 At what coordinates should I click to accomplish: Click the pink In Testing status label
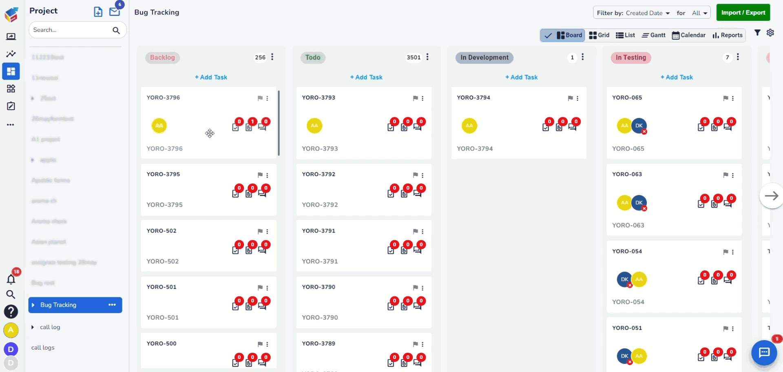tap(631, 58)
